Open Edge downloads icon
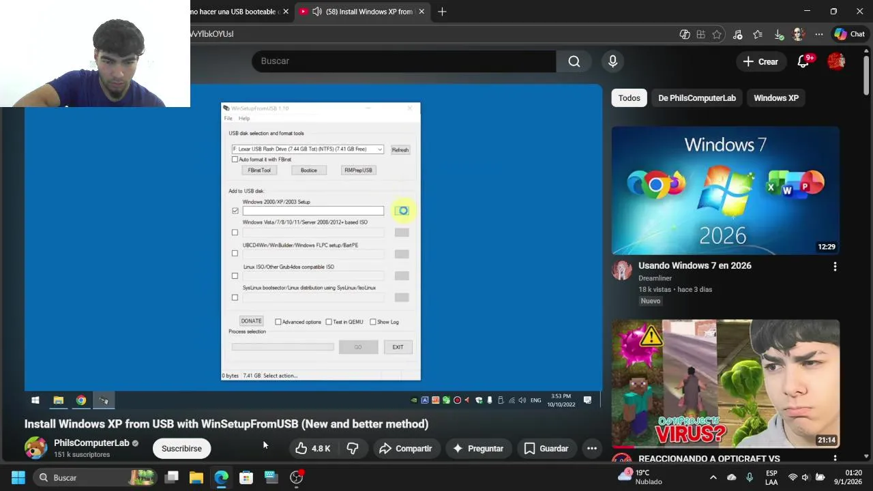The image size is (873, 491). 779,34
